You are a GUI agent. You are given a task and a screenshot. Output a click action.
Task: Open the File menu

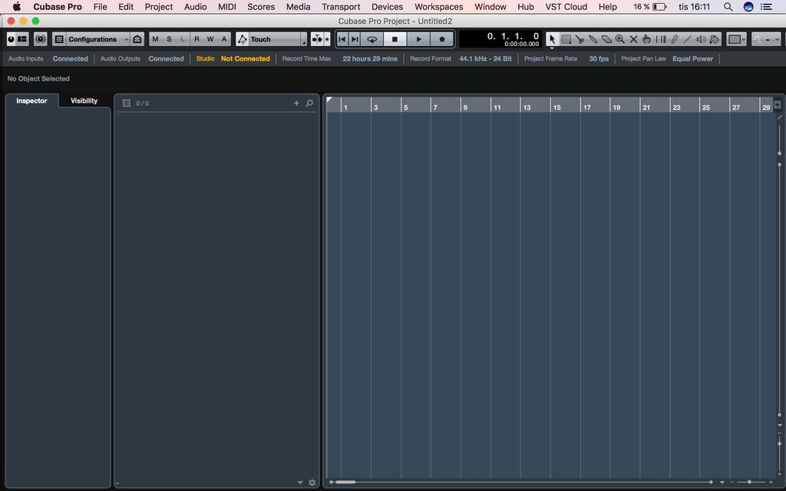101,6
